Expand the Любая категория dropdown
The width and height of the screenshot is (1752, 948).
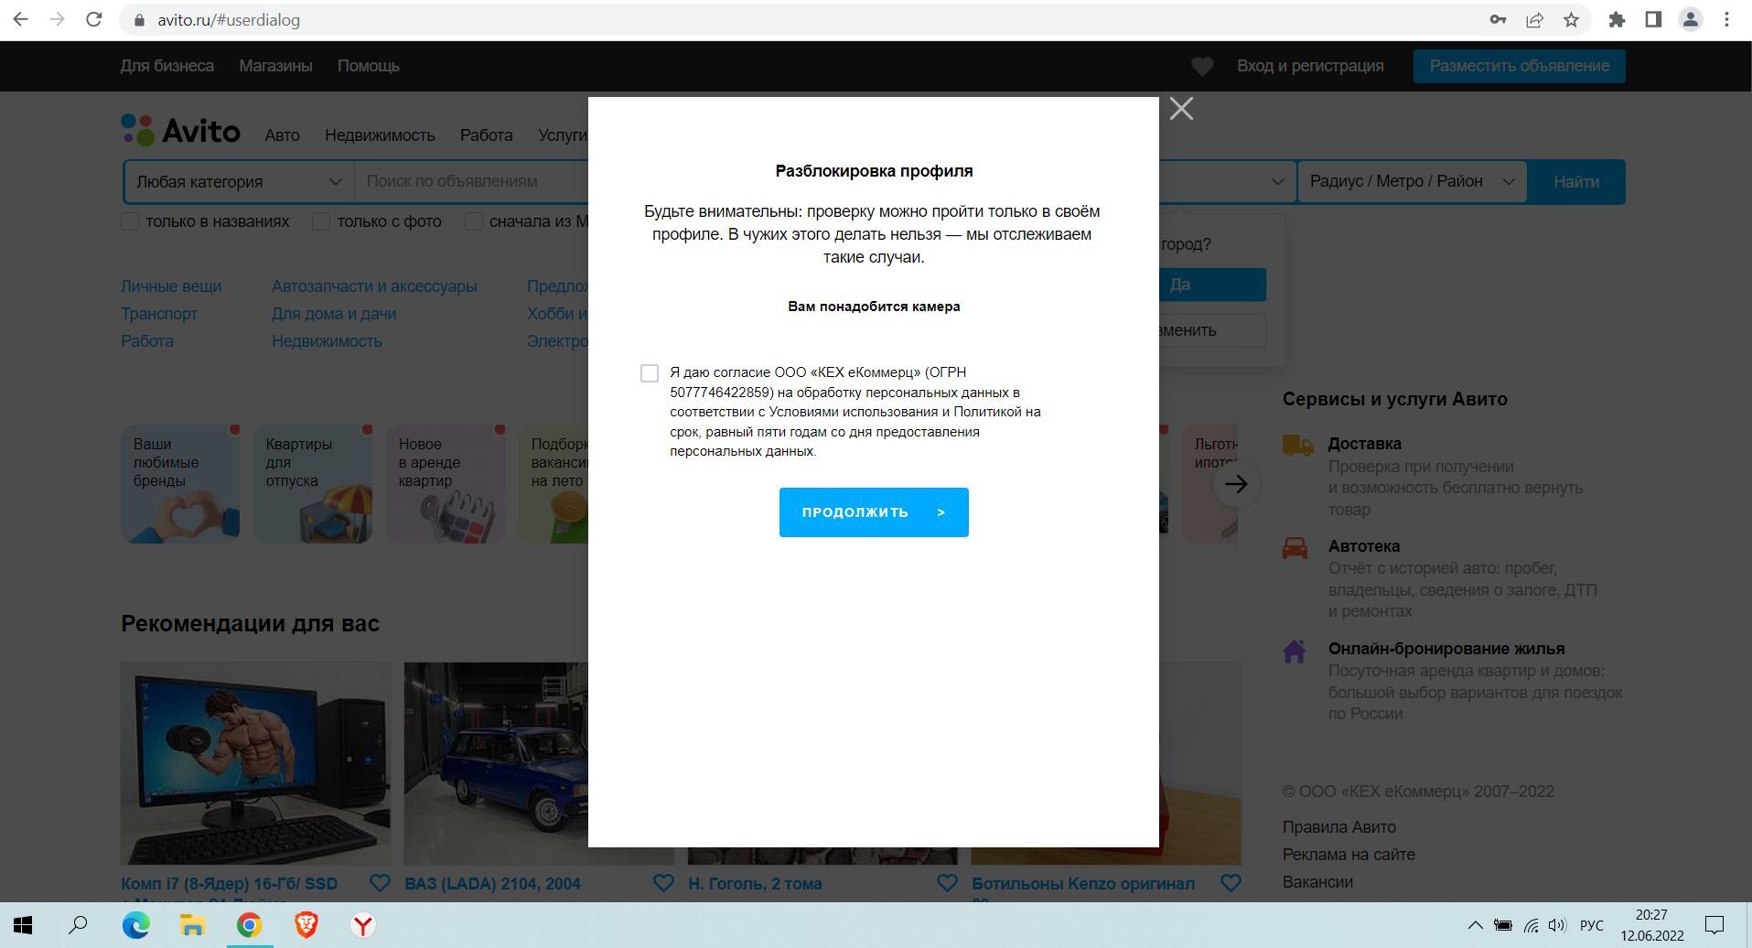[x=239, y=182]
